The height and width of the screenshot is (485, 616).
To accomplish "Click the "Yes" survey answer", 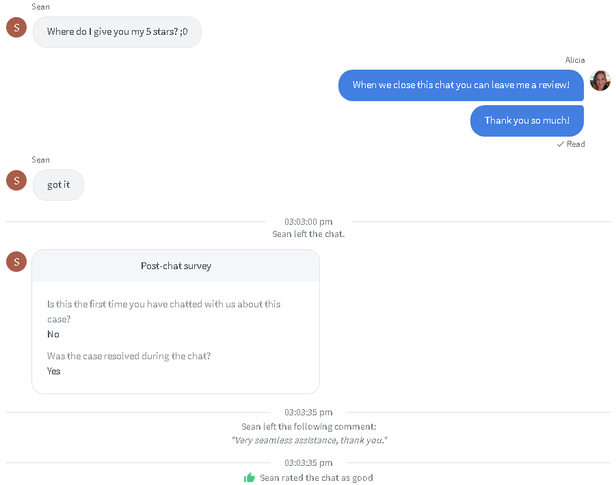I will click(53, 371).
